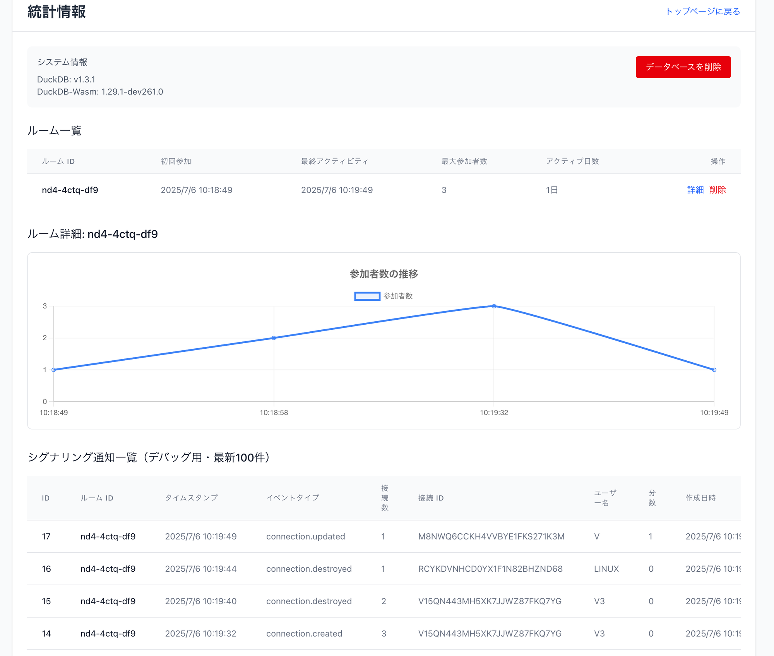
Task: Click the 最終アクティビティ column header
Action: pos(334,161)
